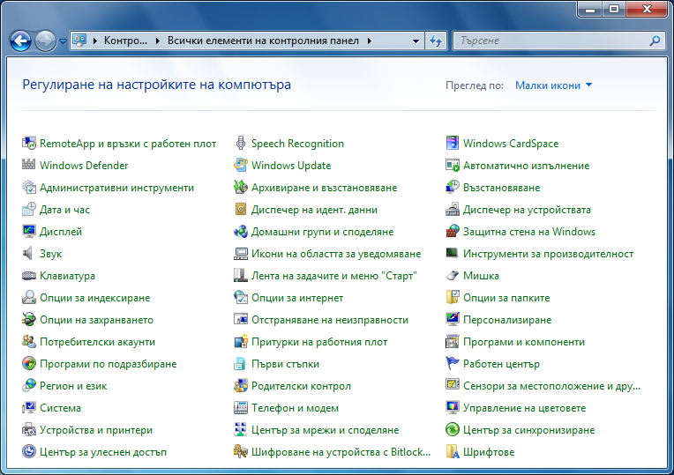Click the Дата и час icon
The image size is (674, 475).
tap(29, 210)
